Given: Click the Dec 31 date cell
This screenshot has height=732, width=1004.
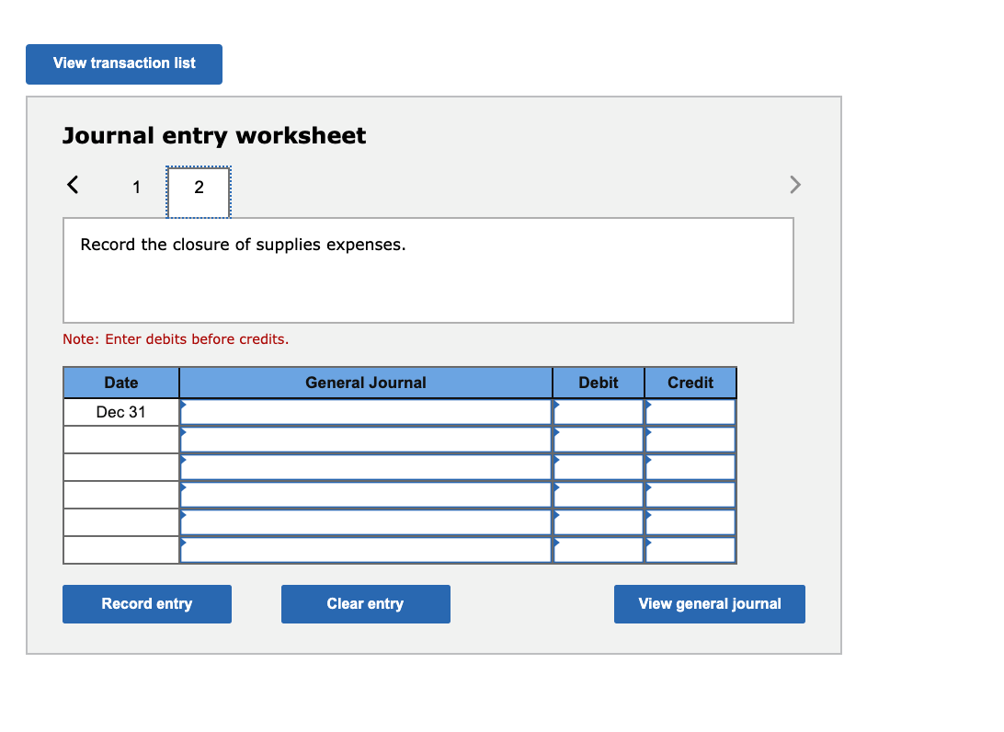Looking at the screenshot, I should pyautogui.click(x=120, y=411).
